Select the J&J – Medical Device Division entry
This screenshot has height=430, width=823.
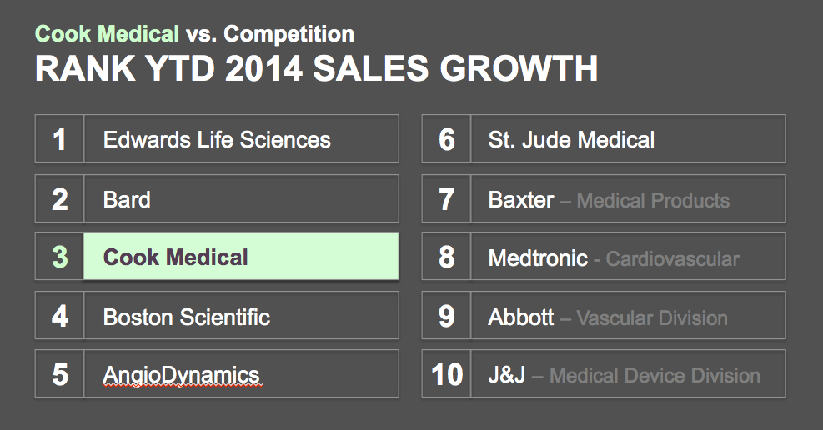pos(628,374)
